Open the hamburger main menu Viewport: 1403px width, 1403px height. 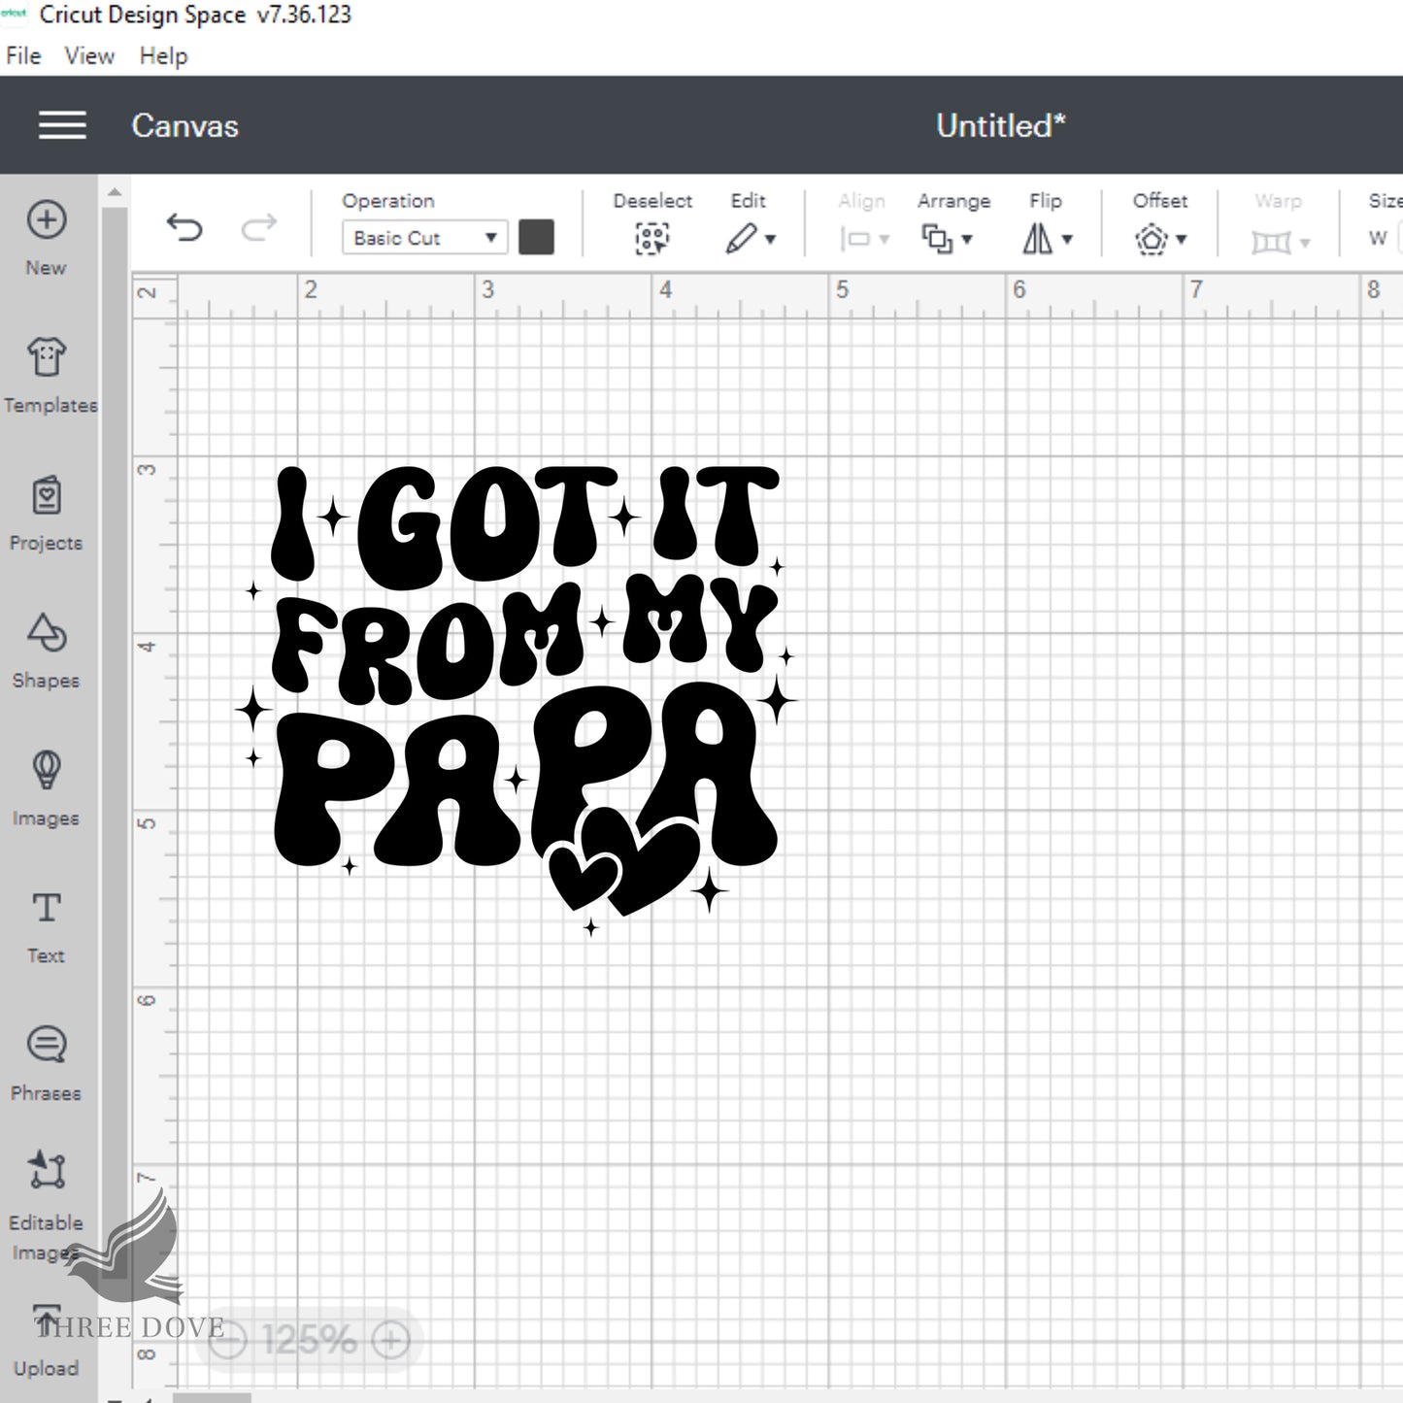click(x=62, y=125)
